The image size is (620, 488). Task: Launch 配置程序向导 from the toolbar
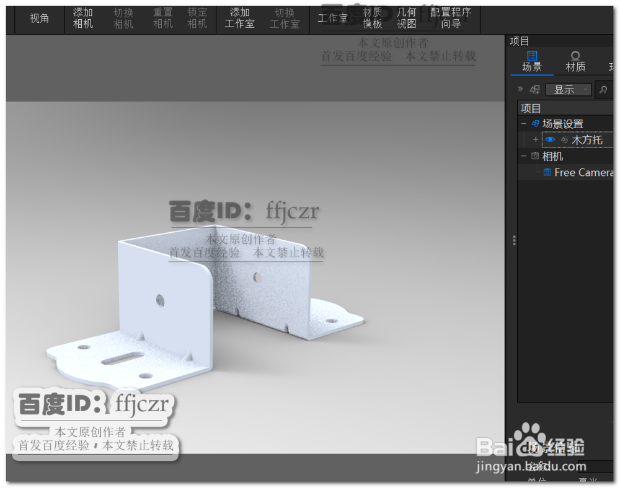click(x=451, y=18)
